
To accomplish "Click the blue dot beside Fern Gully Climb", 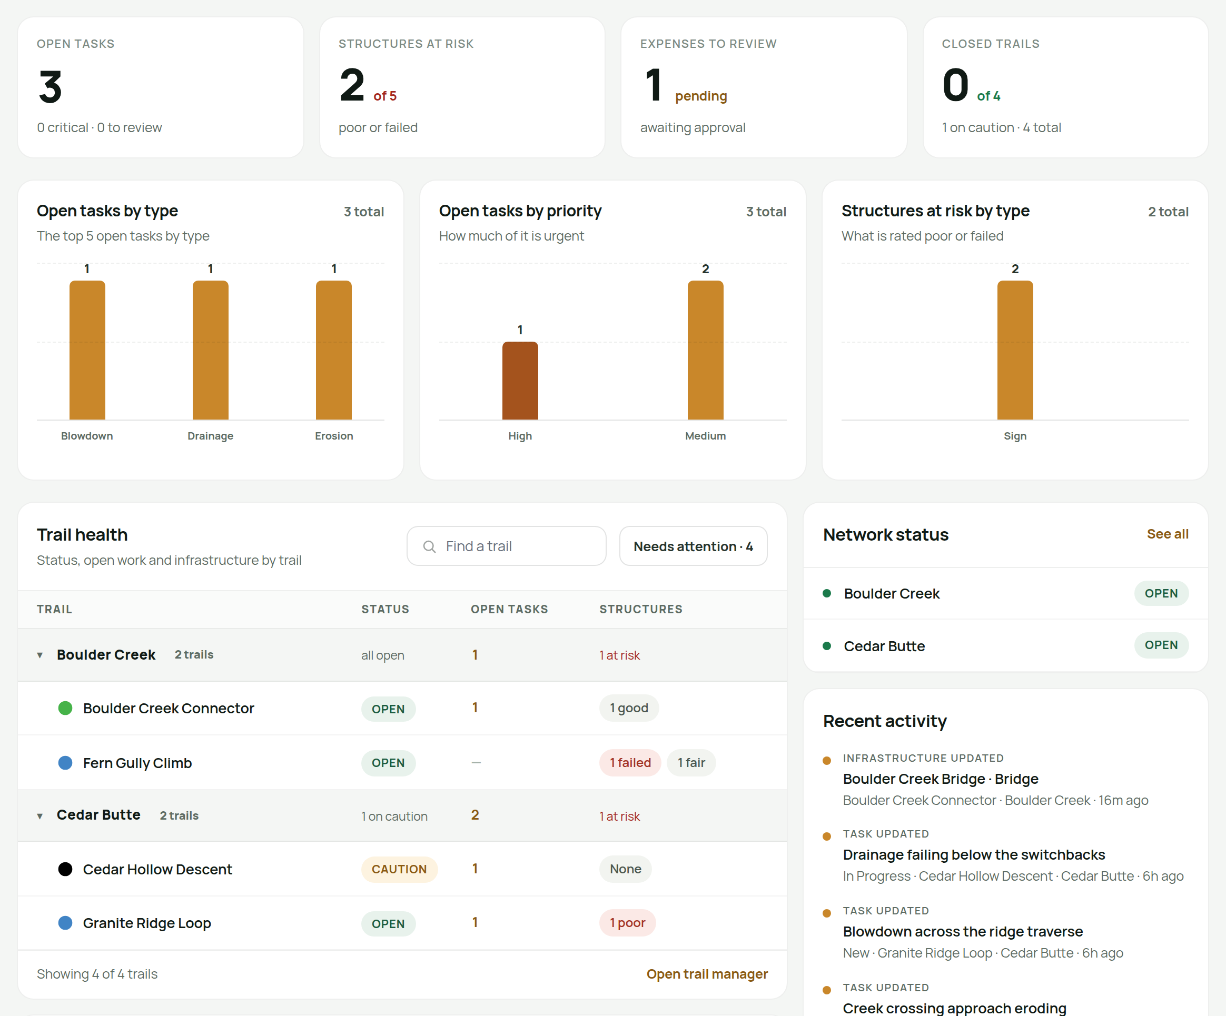I will point(65,762).
